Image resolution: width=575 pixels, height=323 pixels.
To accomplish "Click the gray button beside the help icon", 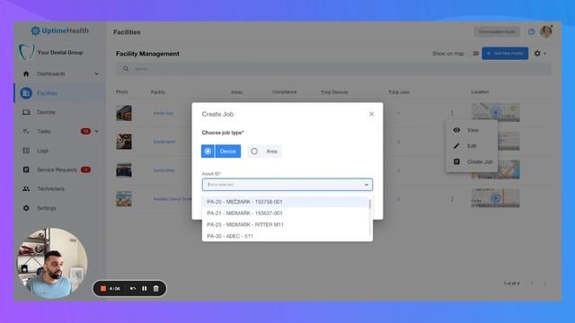I will pos(497,32).
